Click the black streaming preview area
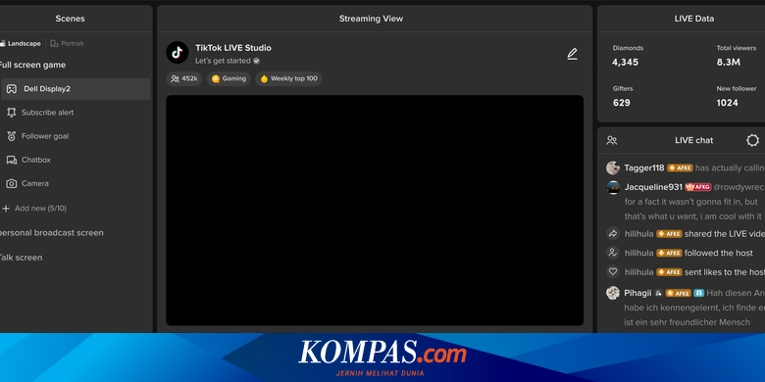This screenshot has height=382, width=765. (x=375, y=210)
